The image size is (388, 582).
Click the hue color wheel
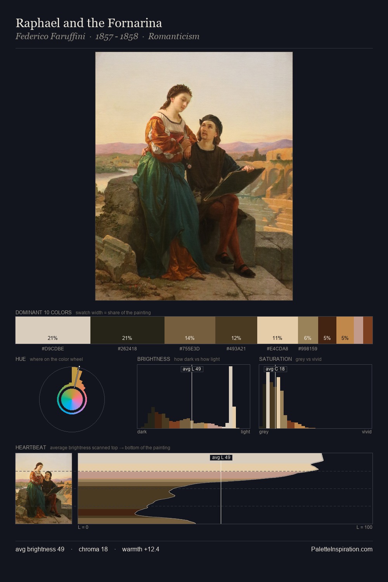[72, 399]
